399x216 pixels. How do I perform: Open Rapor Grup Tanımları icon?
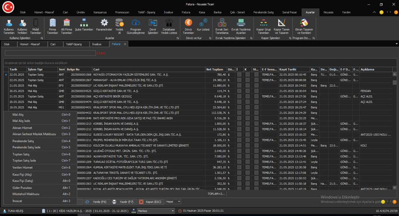pos(263,27)
